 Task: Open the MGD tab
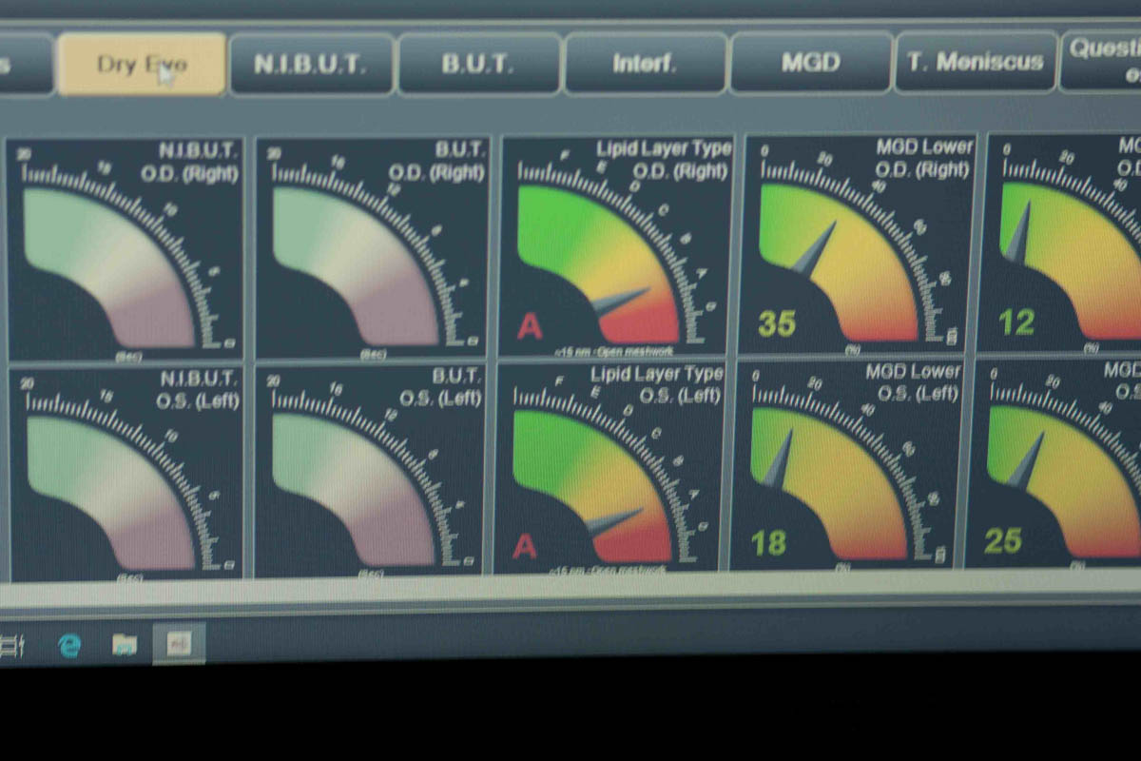(811, 64)
